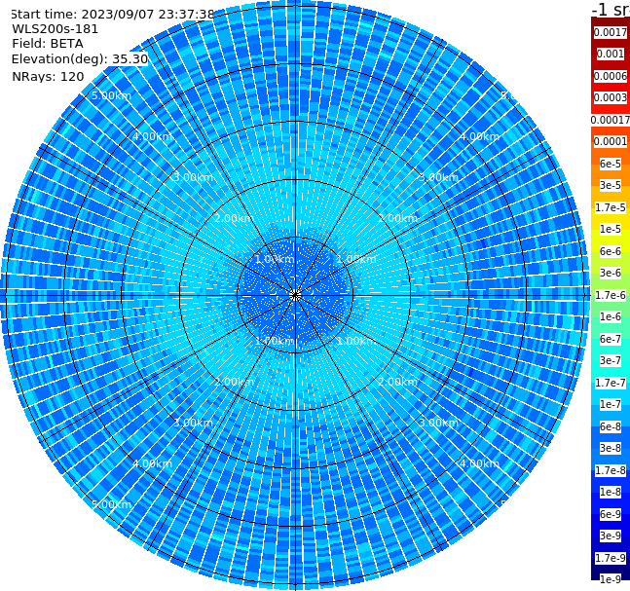The width and height of the screenshot is (630, 591).
Task: Click the 3e-7 colorbar label
Action: click(x=611, y=360)
